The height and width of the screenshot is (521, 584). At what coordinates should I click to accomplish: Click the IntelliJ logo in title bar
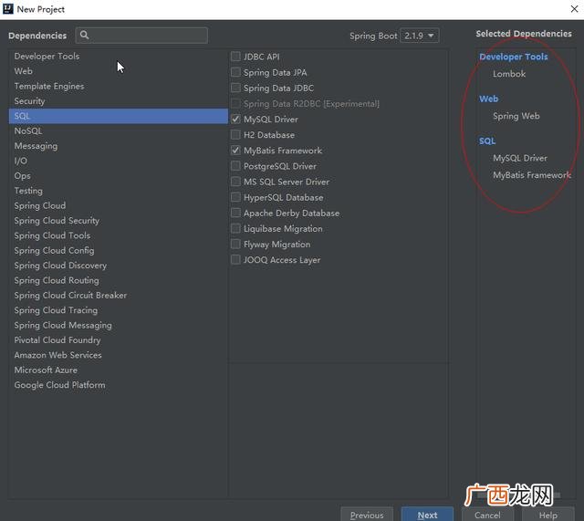(x=8, y=9)
